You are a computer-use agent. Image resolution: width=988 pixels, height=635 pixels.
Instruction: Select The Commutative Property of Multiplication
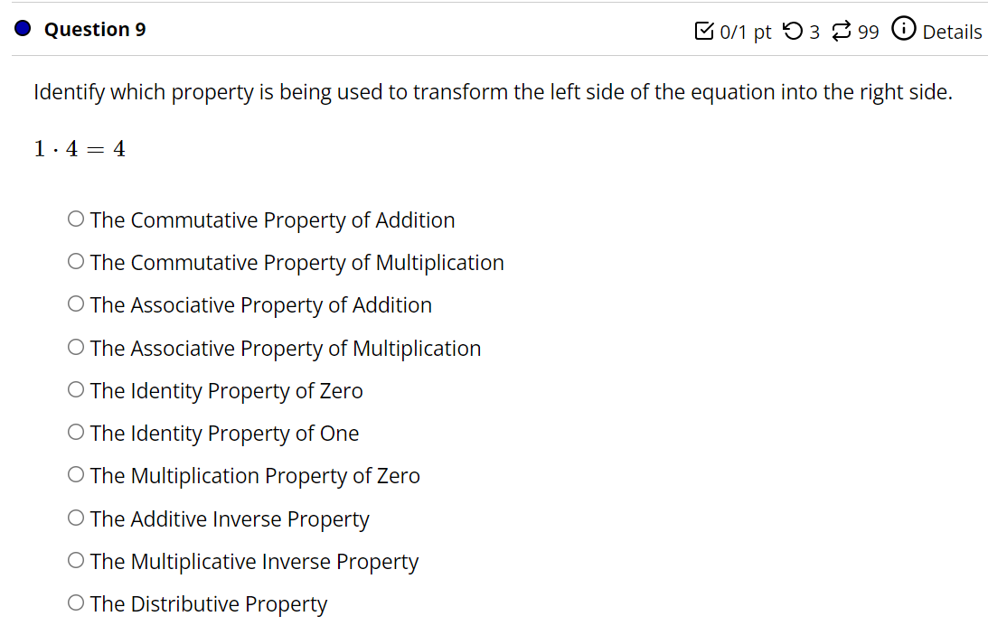click(76, 261)
